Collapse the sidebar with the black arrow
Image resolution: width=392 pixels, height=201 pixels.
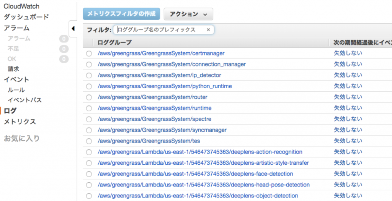coord(73,29)
